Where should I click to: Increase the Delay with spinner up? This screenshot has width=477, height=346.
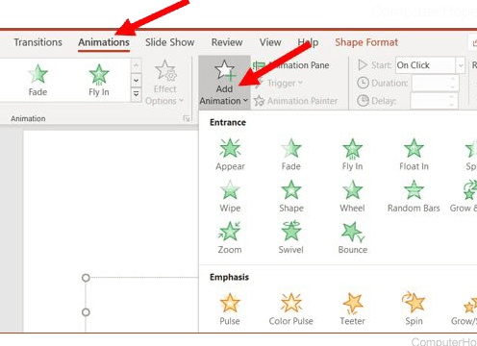(452, 97)
